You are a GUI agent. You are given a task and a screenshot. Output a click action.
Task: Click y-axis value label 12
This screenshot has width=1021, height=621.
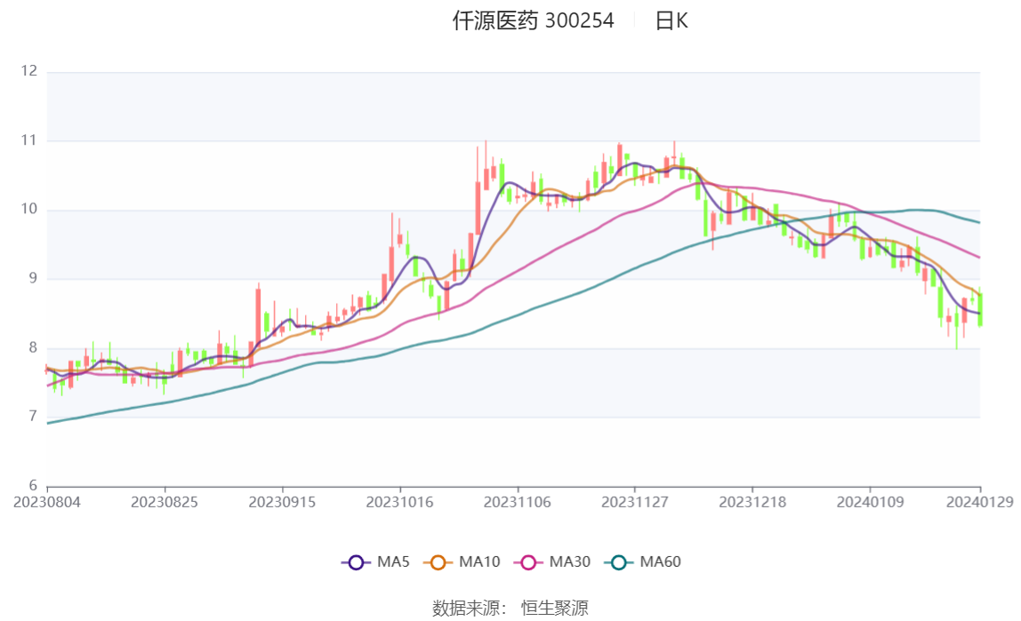click(x=29, y=71)
